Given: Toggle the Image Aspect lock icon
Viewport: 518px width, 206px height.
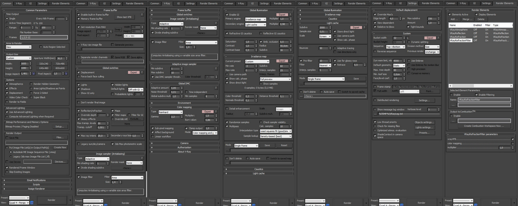Looking at the screenshot, I should coord(34,74).
